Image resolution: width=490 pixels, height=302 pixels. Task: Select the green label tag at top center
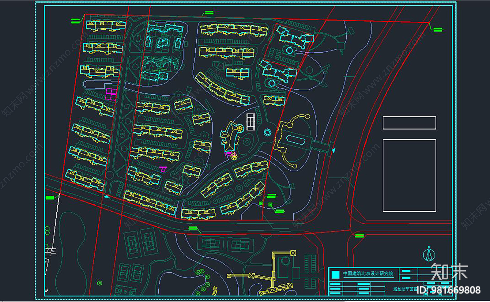click(x=209, y=13)
